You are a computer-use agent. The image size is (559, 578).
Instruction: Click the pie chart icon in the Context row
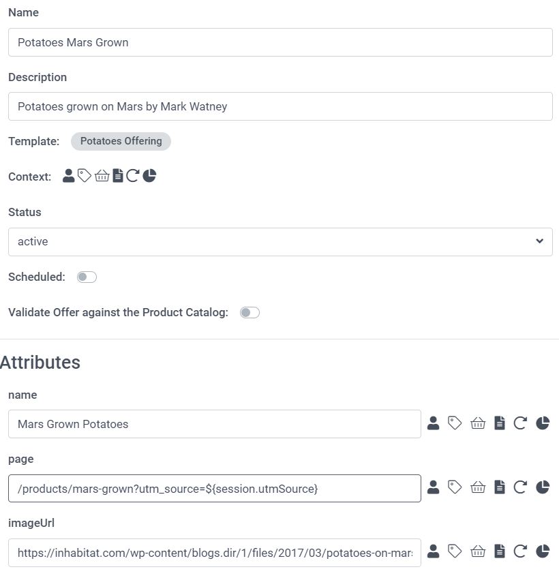[150, 176]
